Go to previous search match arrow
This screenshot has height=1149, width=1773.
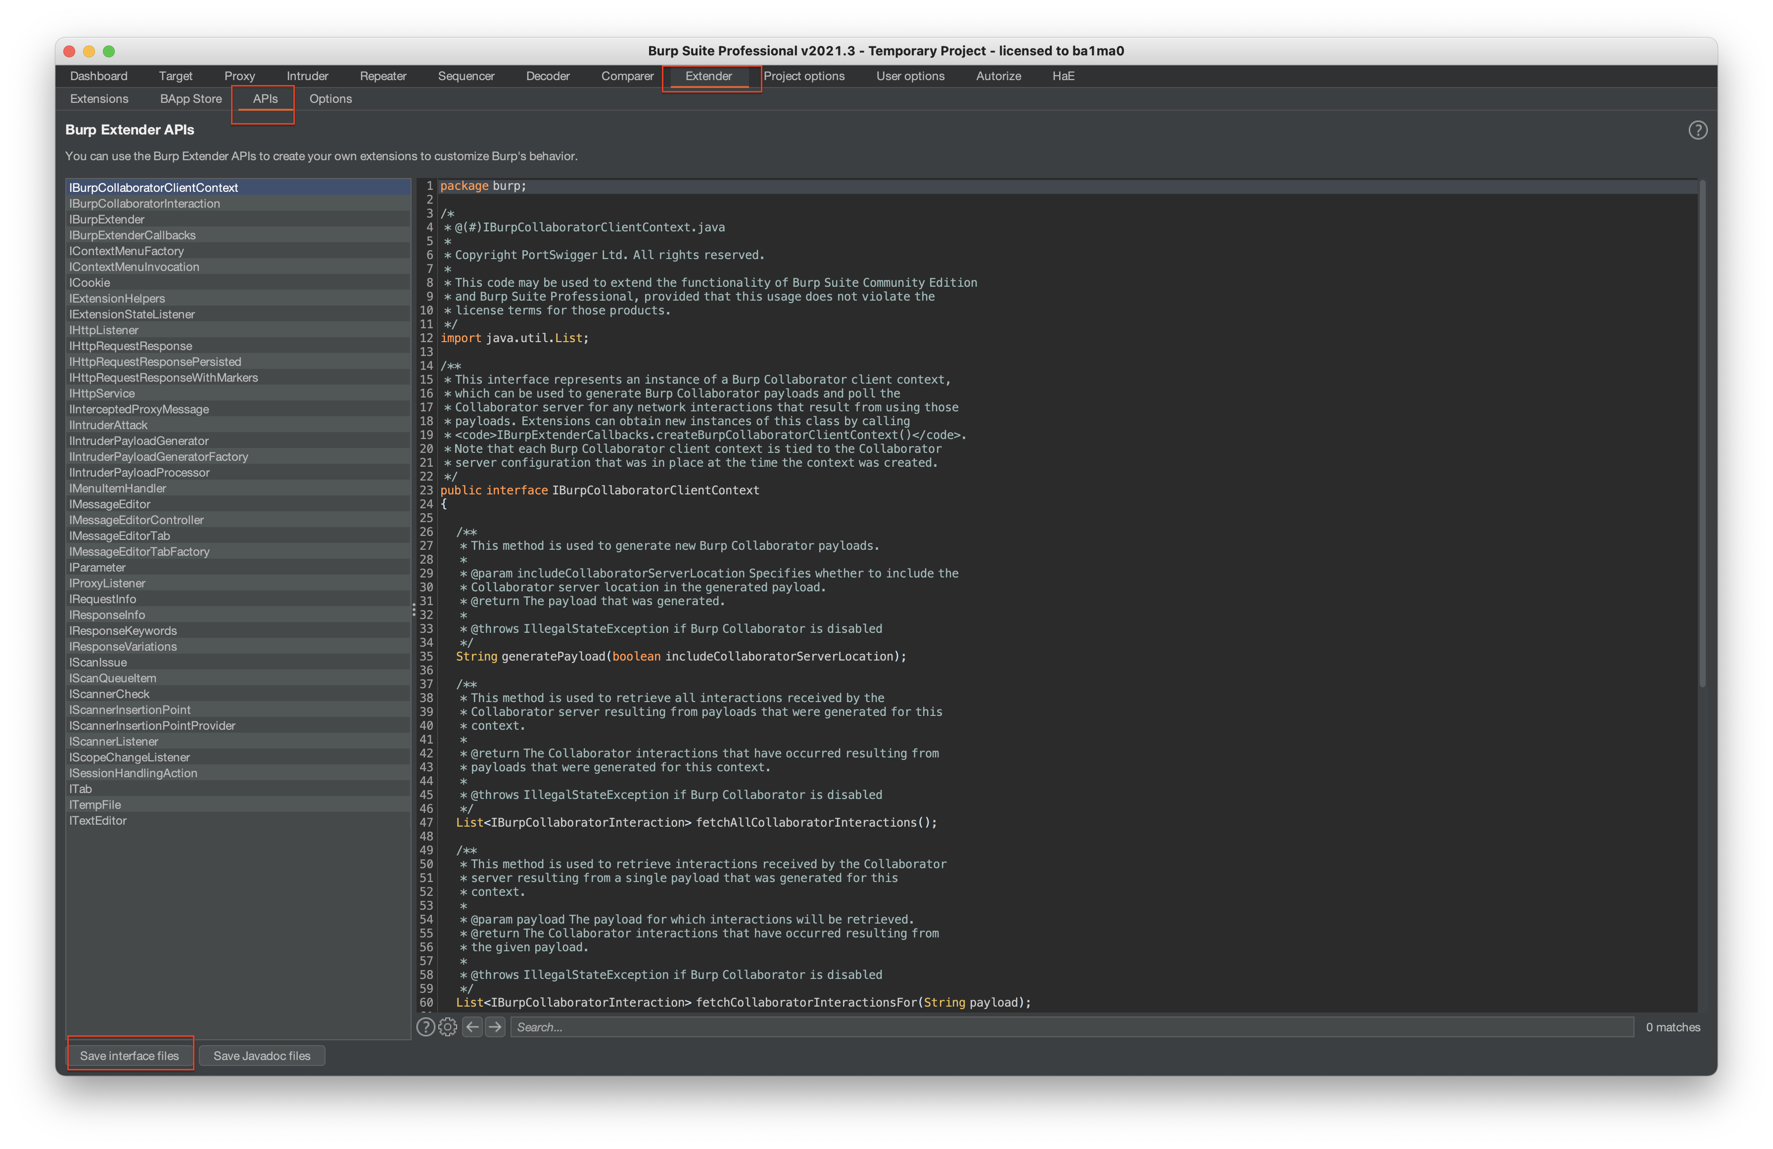(472, 1027)
